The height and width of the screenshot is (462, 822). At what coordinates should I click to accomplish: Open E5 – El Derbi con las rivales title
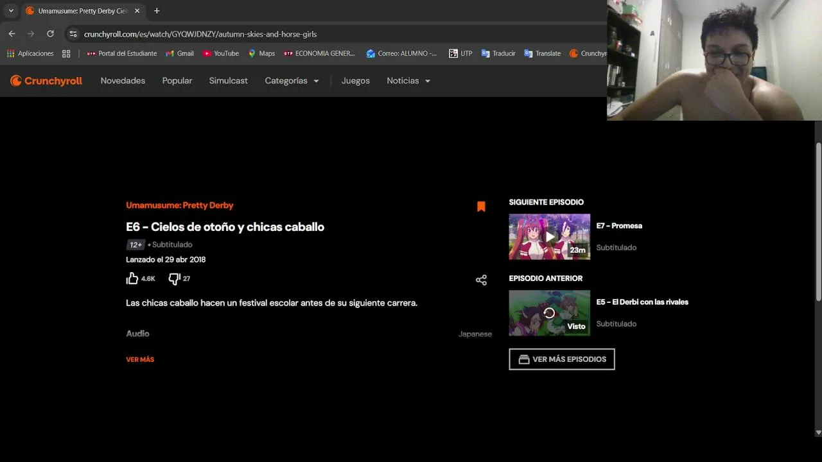pos(642,302)
